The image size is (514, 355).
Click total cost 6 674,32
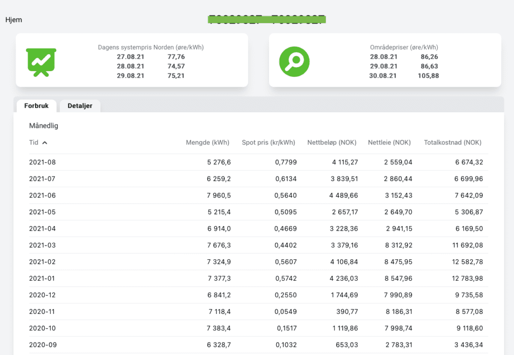[x=469, y=162]
